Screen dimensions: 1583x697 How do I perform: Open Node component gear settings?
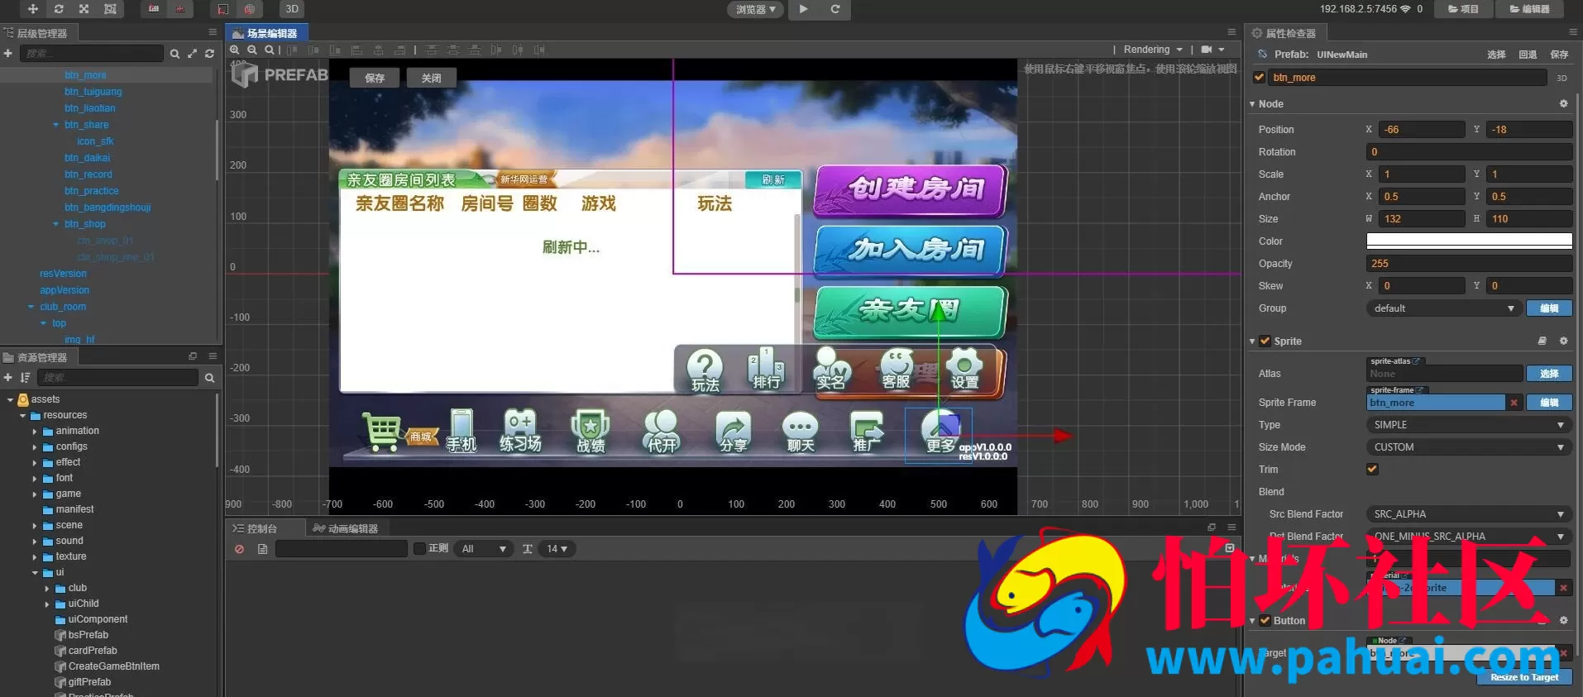pos(1563,104)
